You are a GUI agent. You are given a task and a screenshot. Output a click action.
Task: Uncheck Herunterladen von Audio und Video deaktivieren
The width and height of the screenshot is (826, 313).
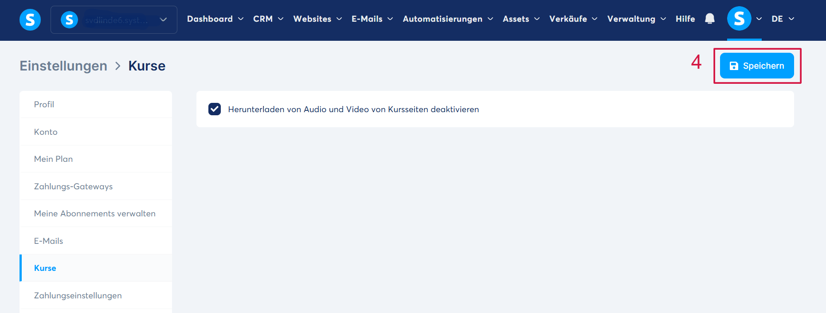[x=215, y=109]
